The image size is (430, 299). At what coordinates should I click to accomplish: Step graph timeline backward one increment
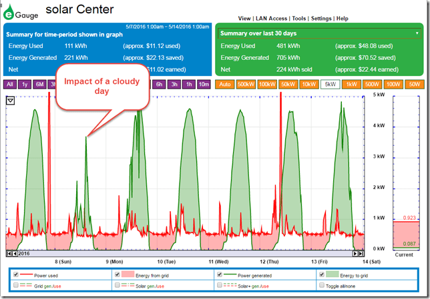[14, 254]
